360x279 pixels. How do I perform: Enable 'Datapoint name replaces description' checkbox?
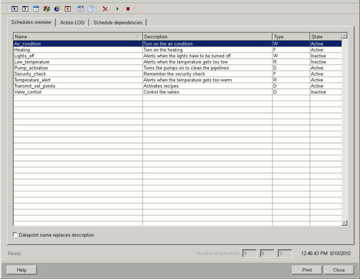(15, 235)
